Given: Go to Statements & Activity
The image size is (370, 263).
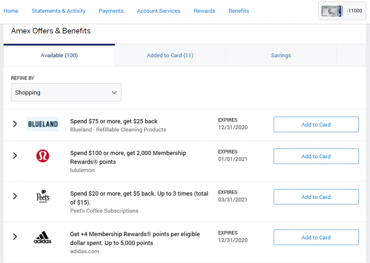Looking at the screenshot, I should 59,11.
